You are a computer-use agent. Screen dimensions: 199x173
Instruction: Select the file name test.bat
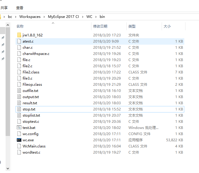[x=29, y=127]
